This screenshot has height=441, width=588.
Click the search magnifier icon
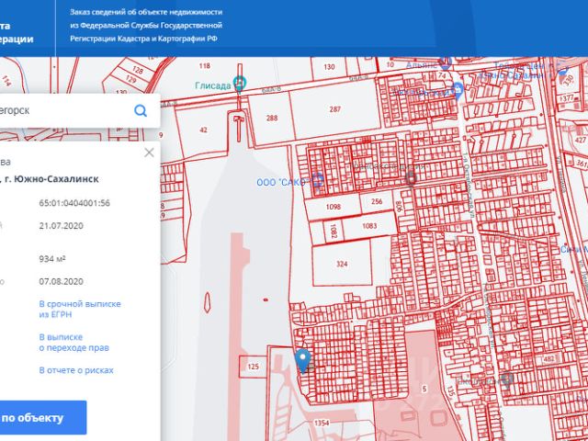(x=141, y=111)
